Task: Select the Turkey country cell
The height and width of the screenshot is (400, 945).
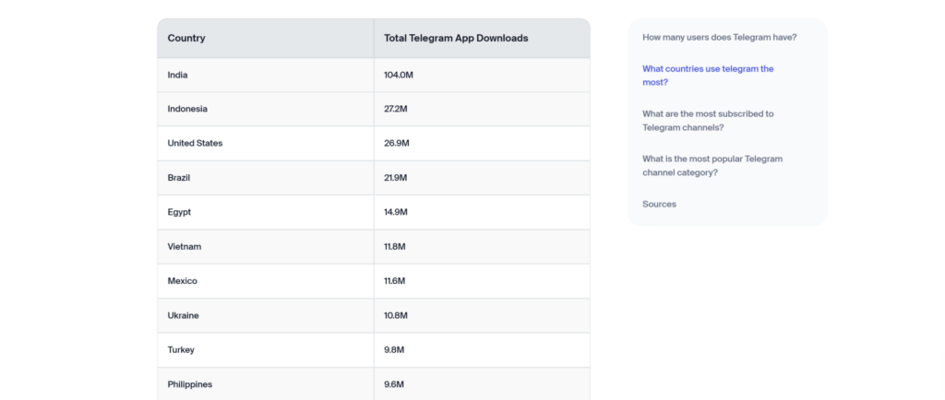Action: click(x=265, y=349)
